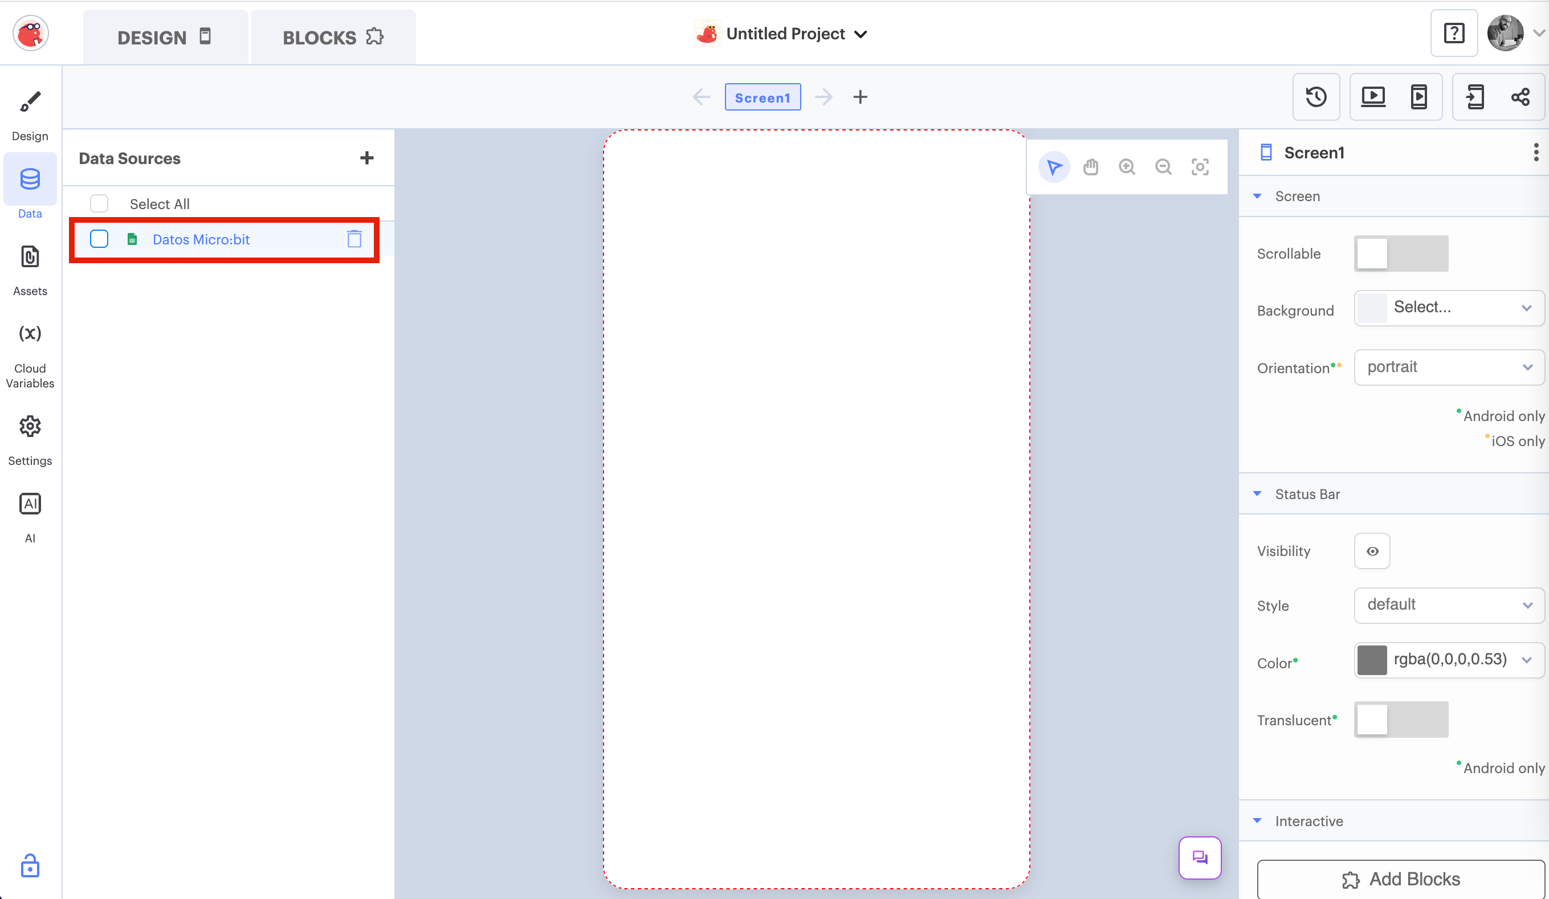
Task: Select the Screen1 screen tab
Action: click(x=762, y=97)
